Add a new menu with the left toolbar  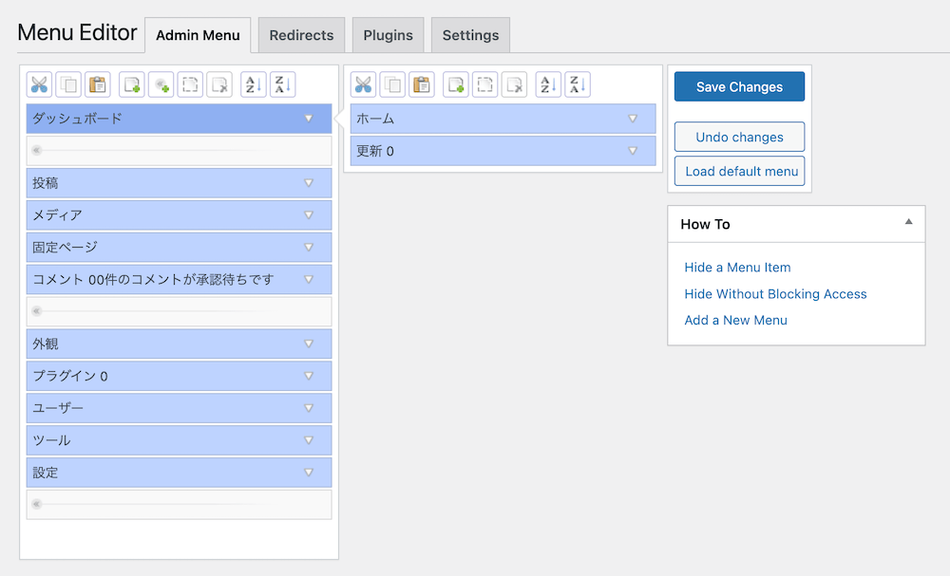[x=133, y=84]
